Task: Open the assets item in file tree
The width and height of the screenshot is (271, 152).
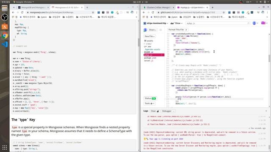Action: coord(149,41)
